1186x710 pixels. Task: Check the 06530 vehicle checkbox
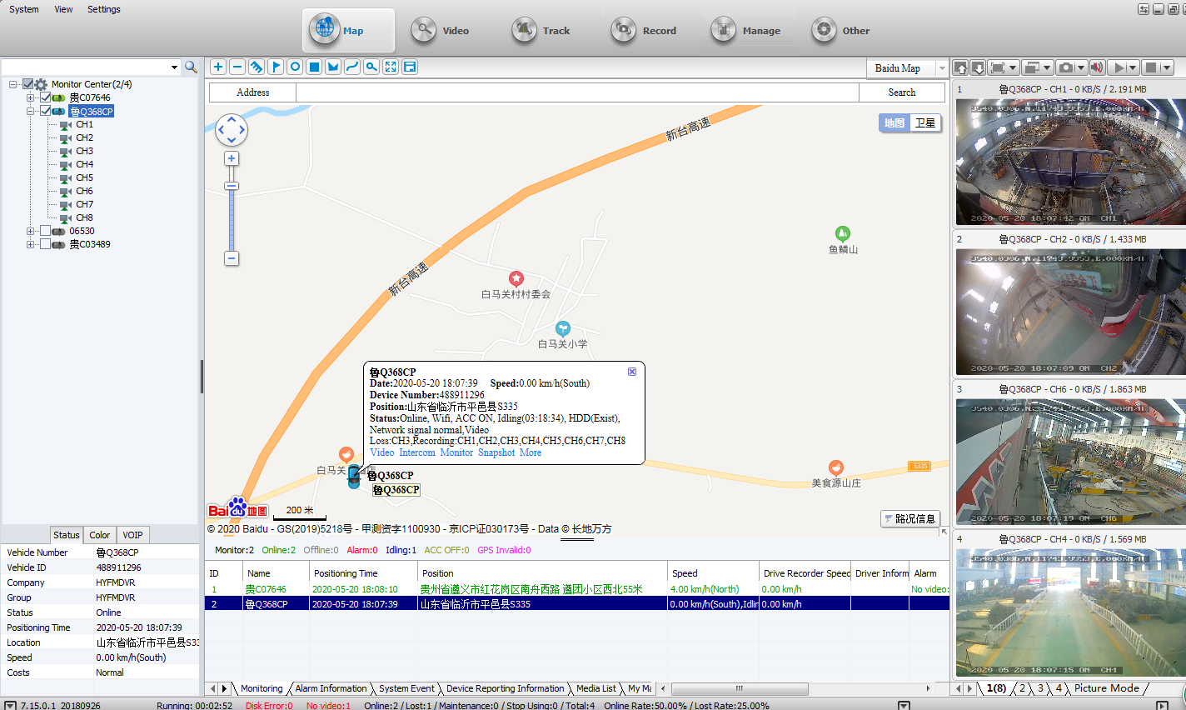pyautogui.click(x=46, y=231)
